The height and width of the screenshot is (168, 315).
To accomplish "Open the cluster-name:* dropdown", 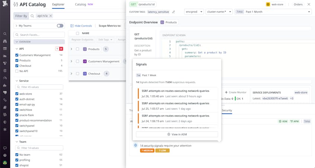I will [219, 12].
